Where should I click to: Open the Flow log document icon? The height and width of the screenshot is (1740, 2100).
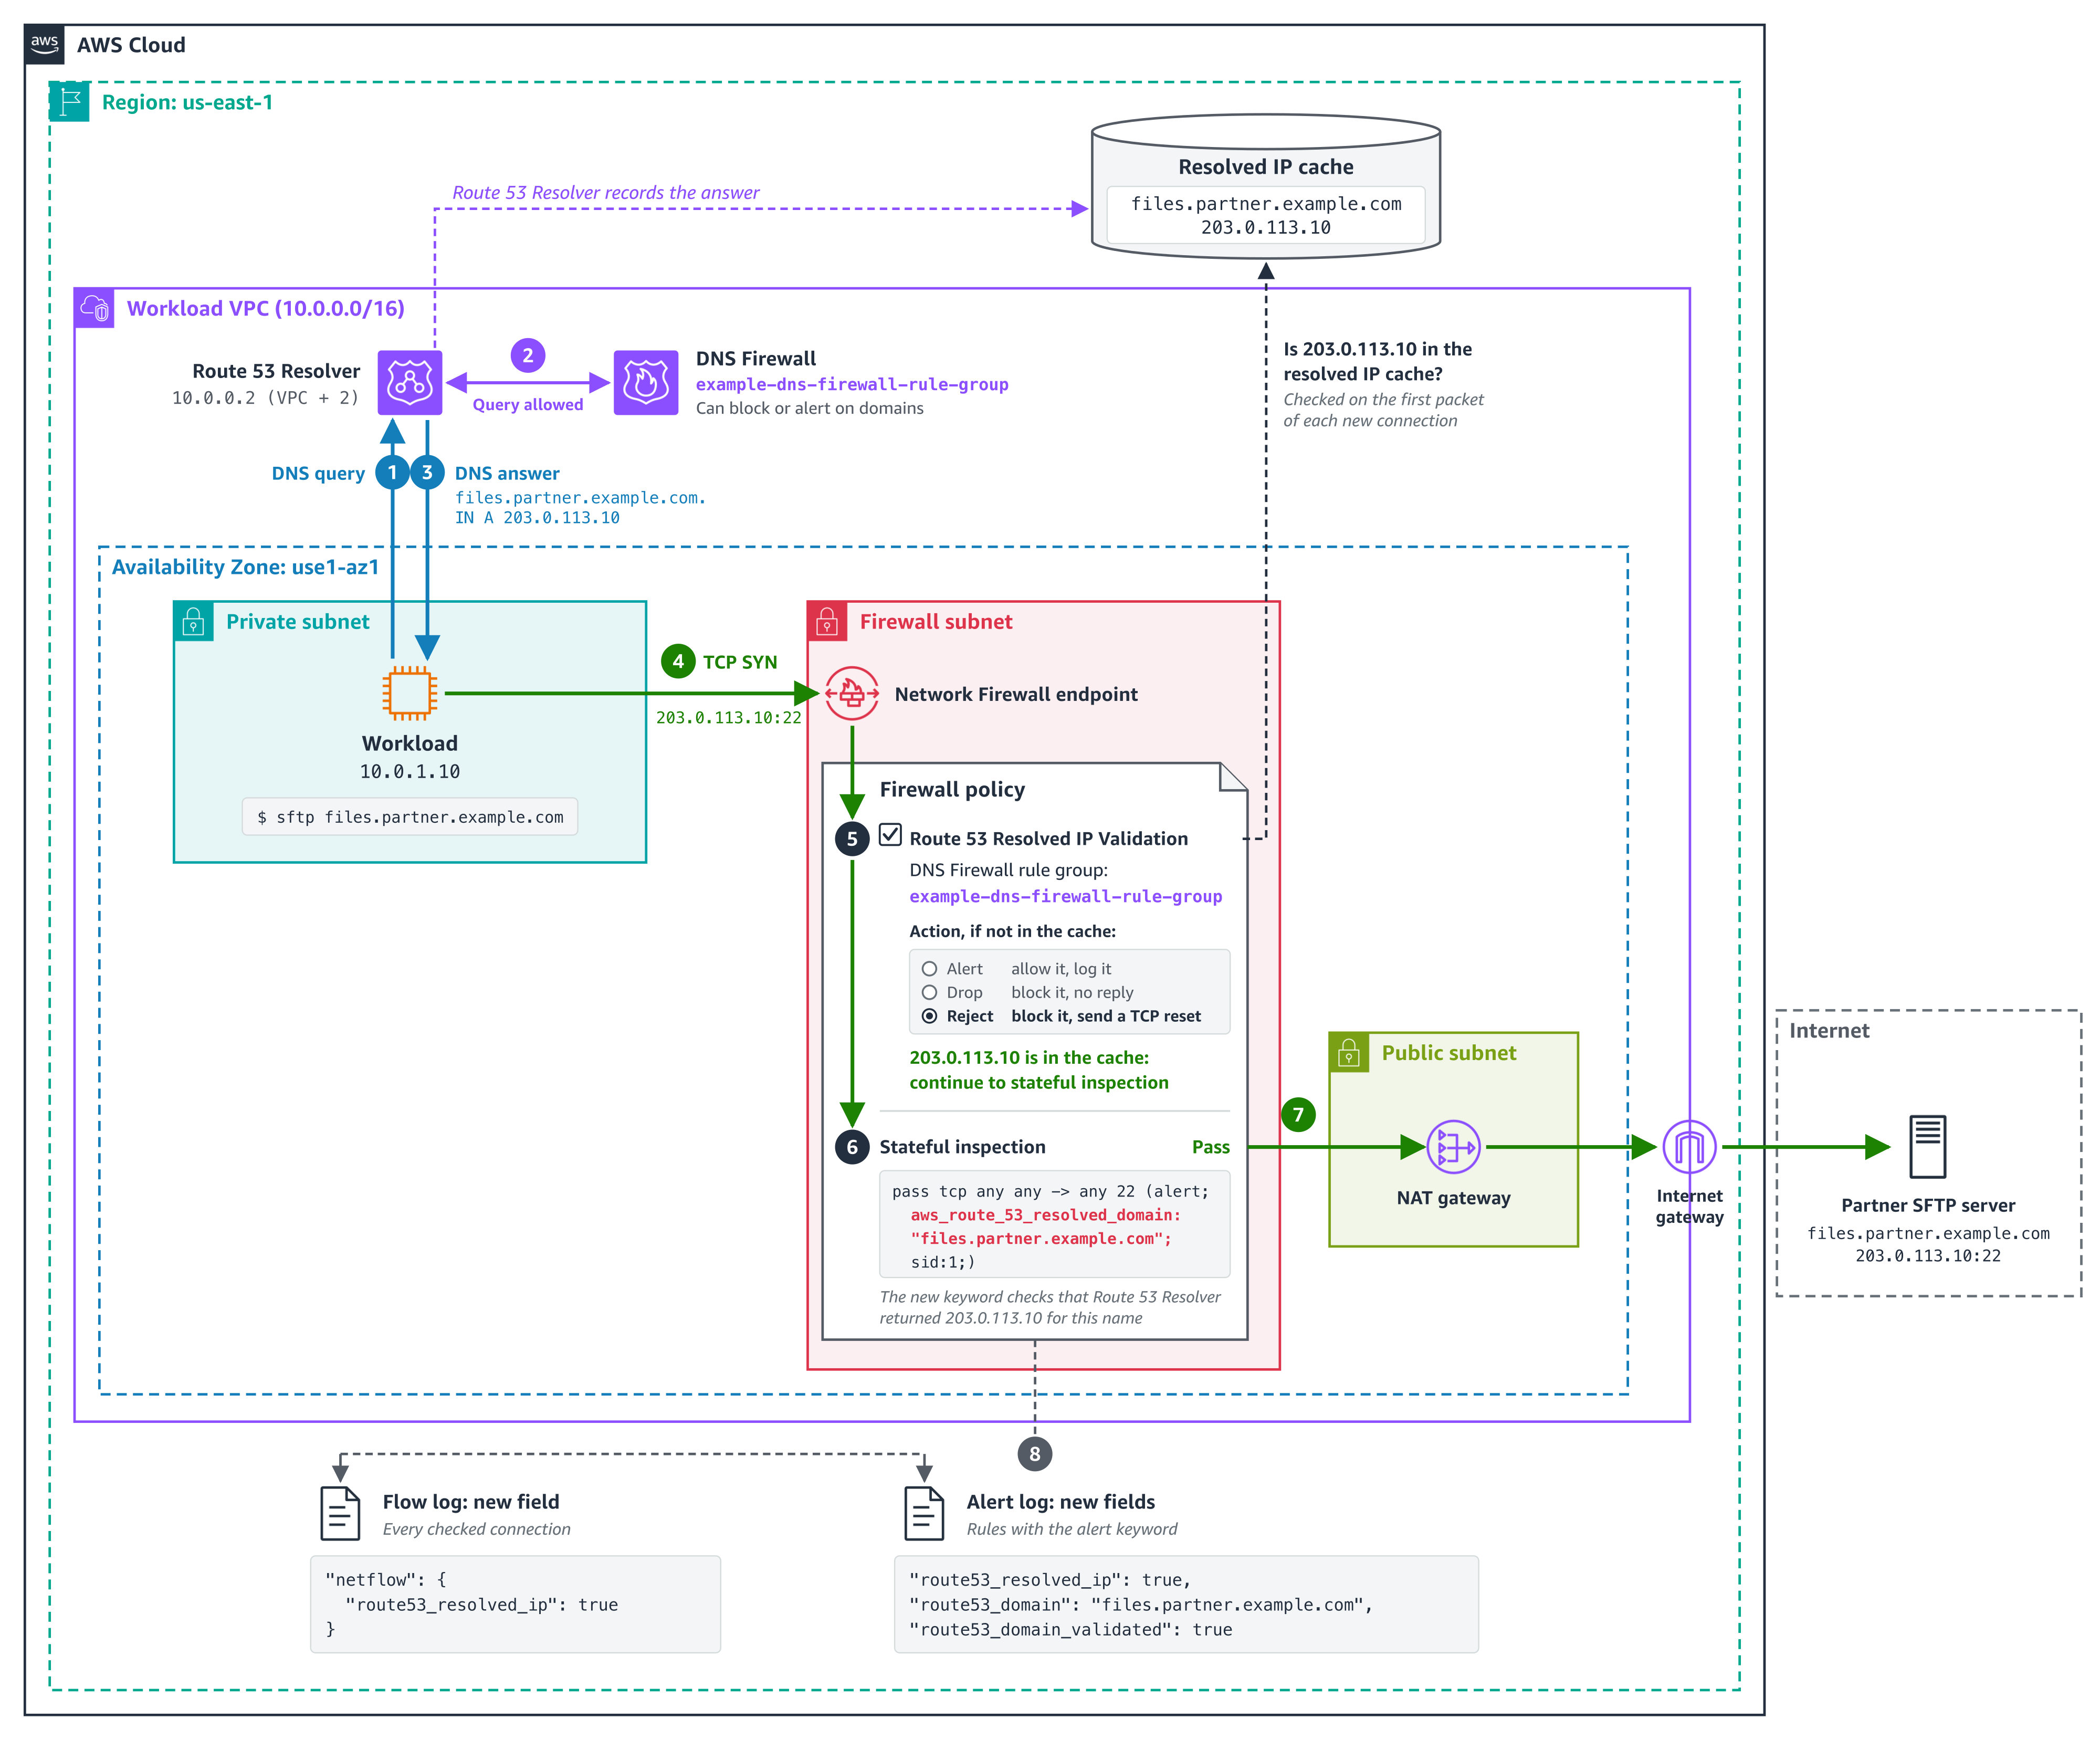point(340,1513)
